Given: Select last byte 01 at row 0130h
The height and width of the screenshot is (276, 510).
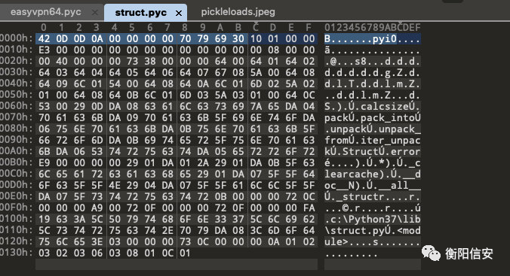Looking at the screenshot, I should pos(185,253).
